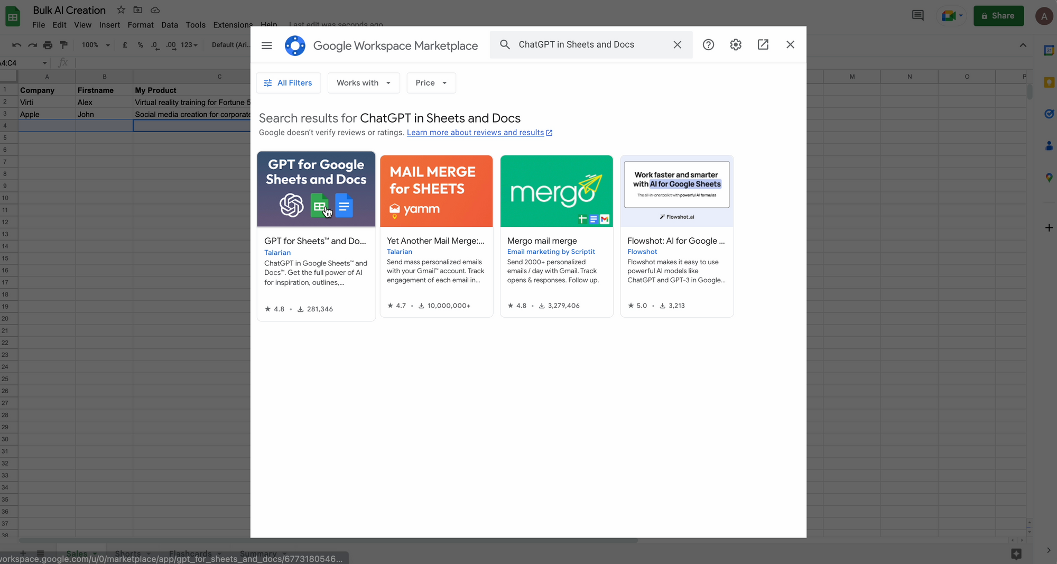Click the Print icon in Sheets toolbar
Screen dimensions: 1057x564
pos(48,45)
